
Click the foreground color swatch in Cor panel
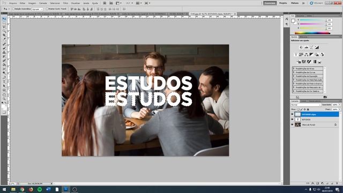(293, 20)
